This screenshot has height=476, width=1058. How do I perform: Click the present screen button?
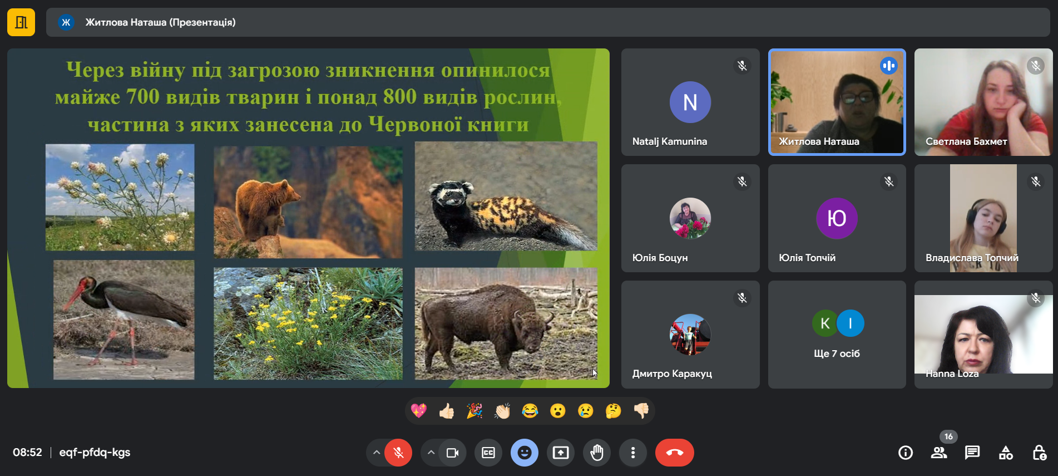[x=560, y=453]
